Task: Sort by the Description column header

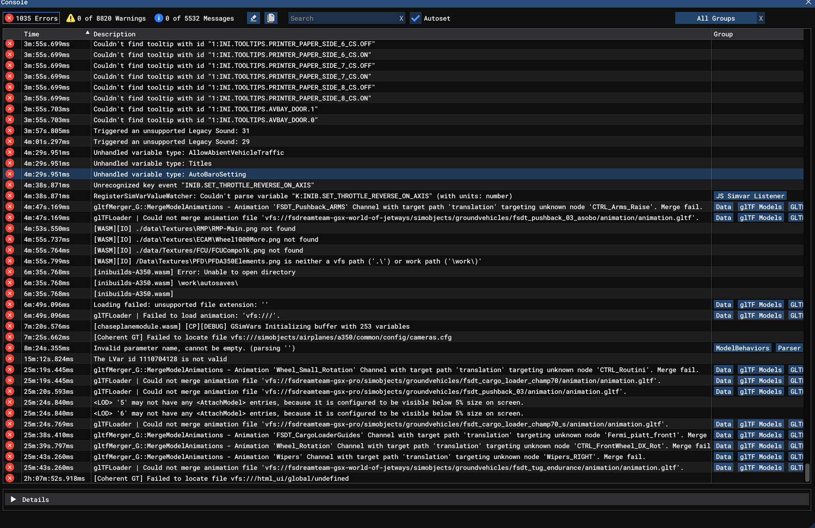Action: (x=114, y=34)
